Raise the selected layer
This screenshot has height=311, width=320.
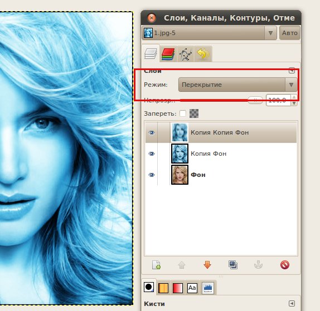pyautogui.click(x=182, y=265)
